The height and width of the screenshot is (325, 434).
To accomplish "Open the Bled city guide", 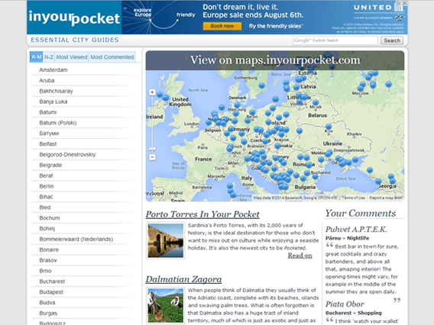I will (45, 208).
